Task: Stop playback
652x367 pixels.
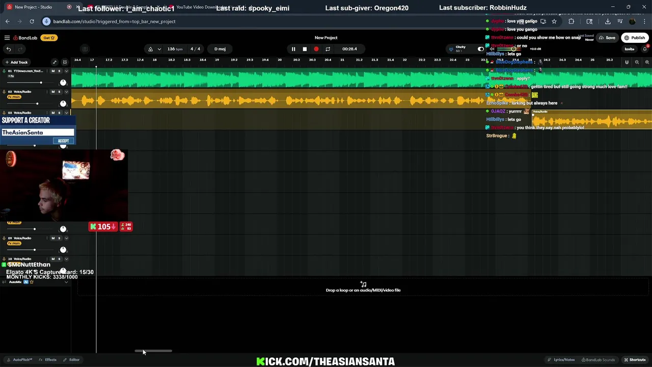Action: [305, 49]
